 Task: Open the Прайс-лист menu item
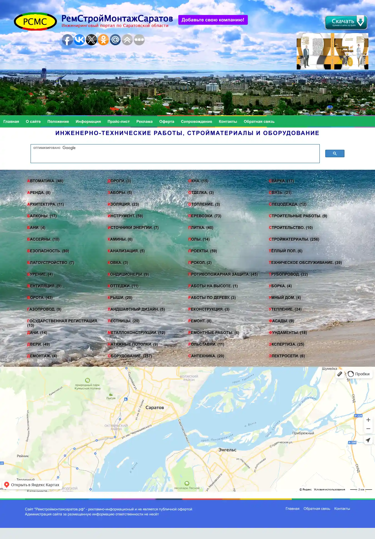click(119, 121)
